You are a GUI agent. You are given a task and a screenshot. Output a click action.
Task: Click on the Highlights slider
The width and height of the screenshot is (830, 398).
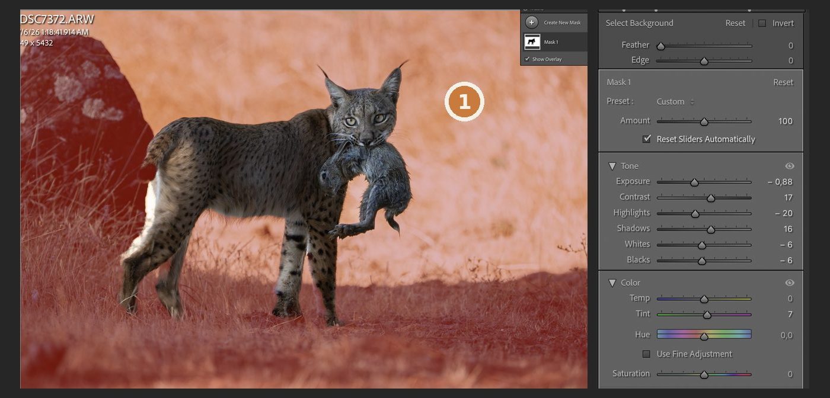pyautogui.click(x=704, y=214)
